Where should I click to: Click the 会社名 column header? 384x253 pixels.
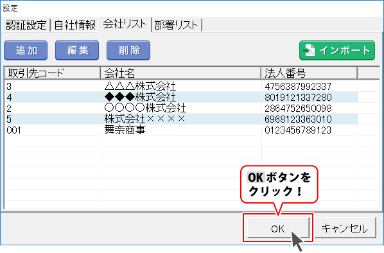coord(181,73)
